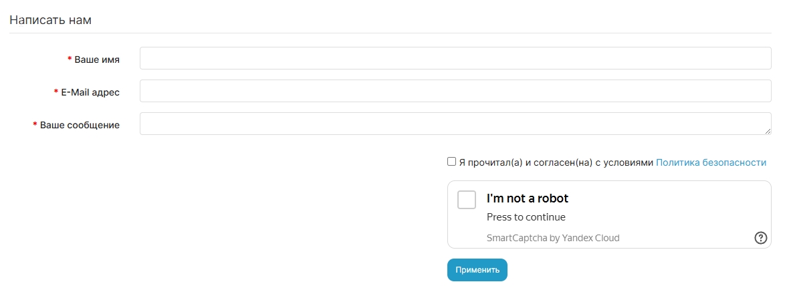Open the Политика безопасности link
Screen dimensions: 791x294
pyautogui.click(x=711, y=162)
